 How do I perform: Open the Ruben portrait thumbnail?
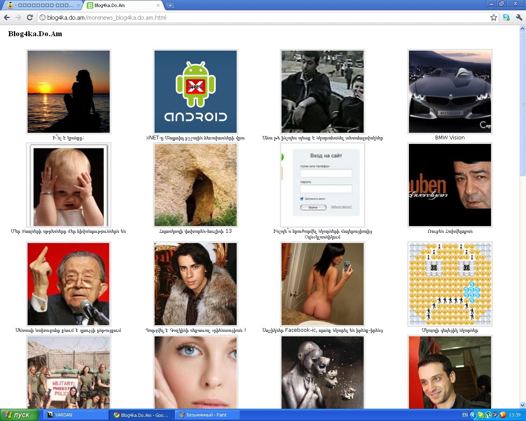click(450, 185)
